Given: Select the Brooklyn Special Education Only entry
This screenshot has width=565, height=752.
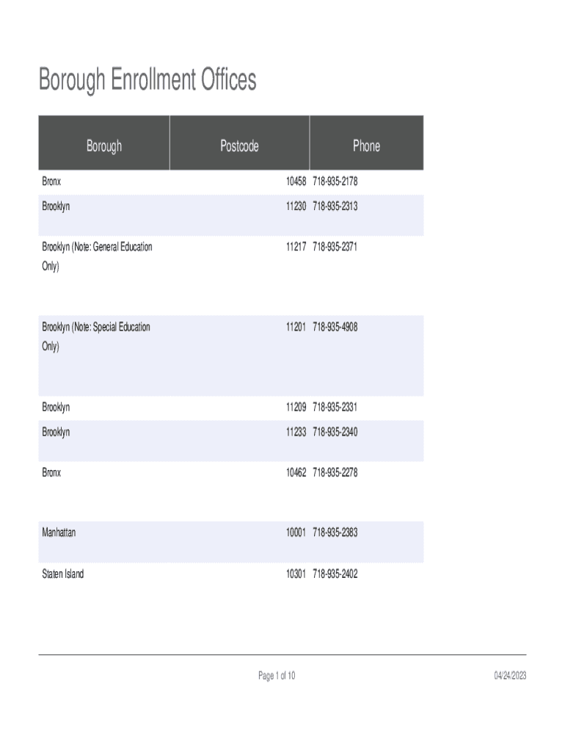Looking at the screenshot, I should click(95, 336).
